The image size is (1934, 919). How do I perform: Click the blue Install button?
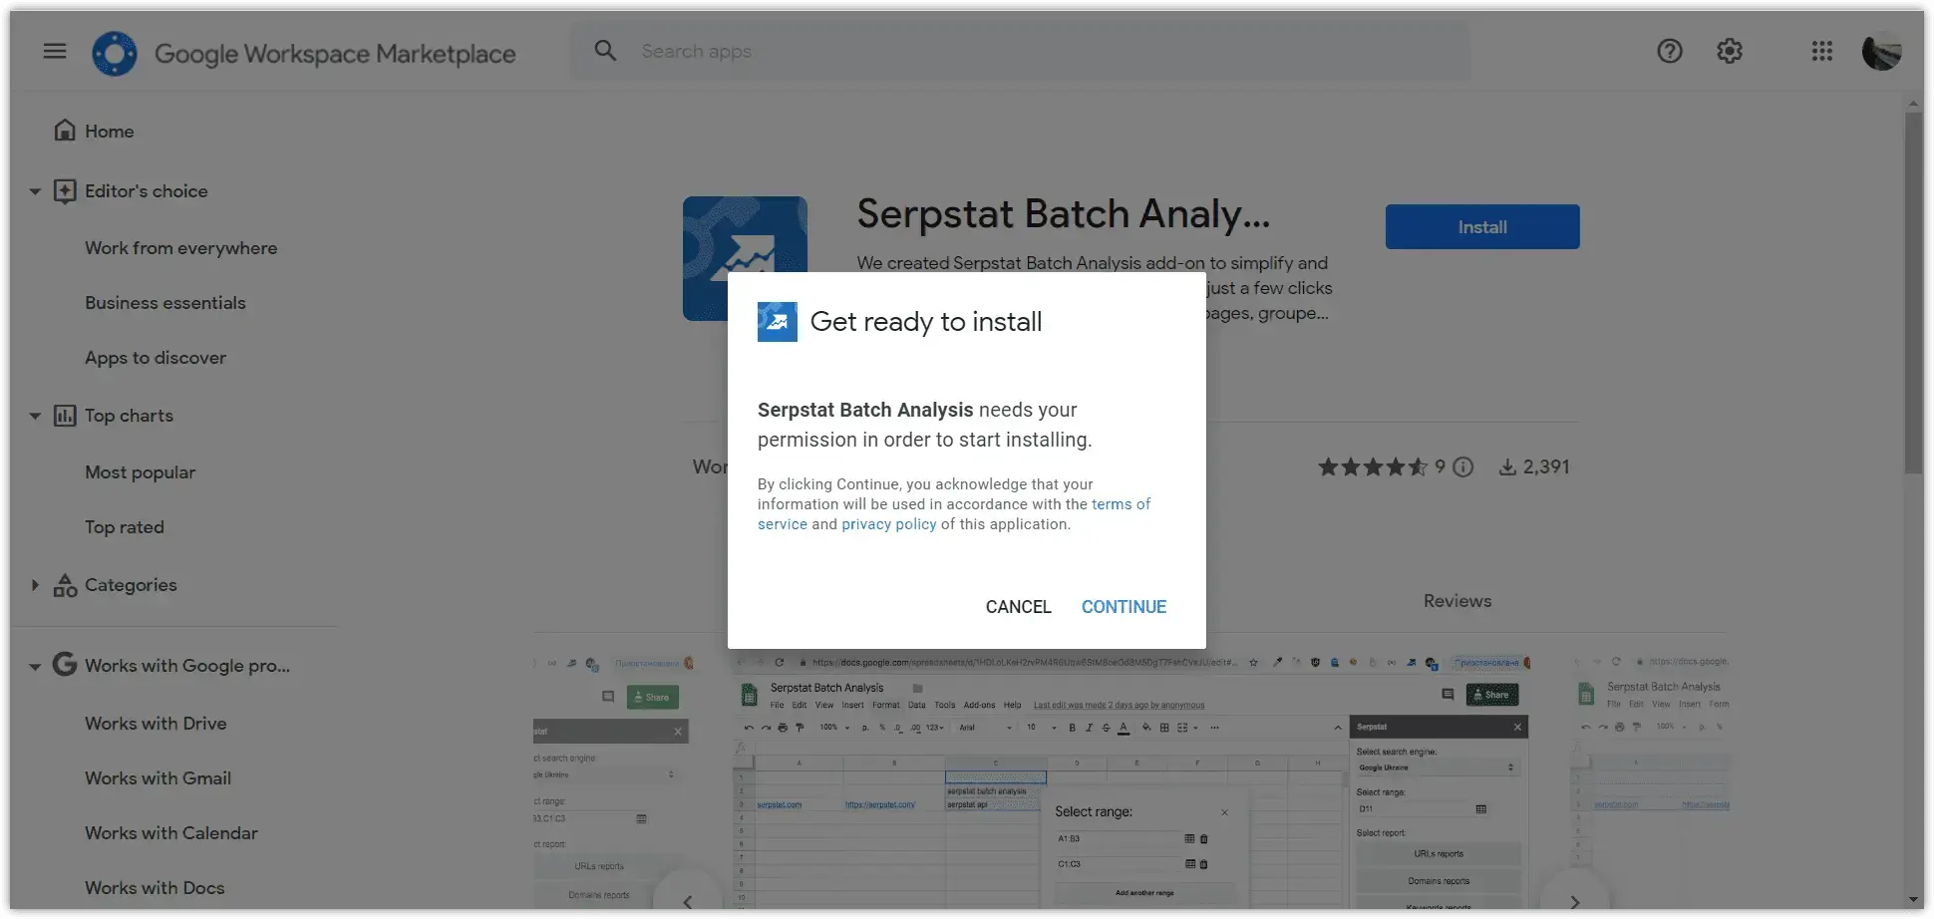pos(1482,227)
